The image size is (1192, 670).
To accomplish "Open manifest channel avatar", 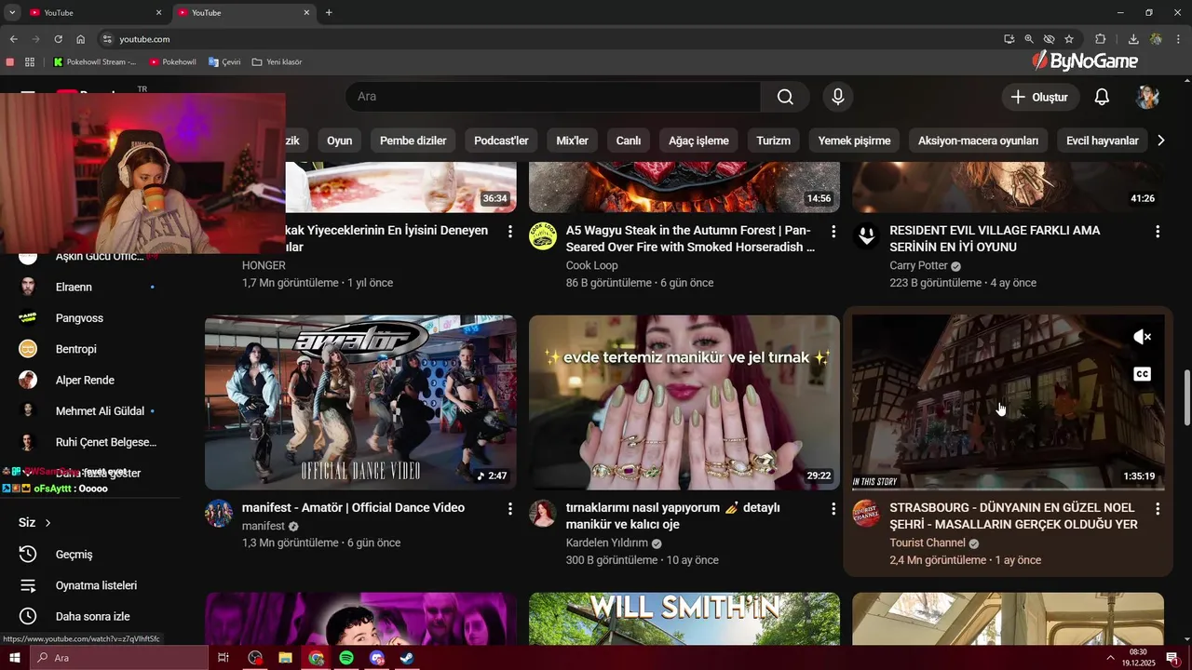I will [x=219, y=514].
